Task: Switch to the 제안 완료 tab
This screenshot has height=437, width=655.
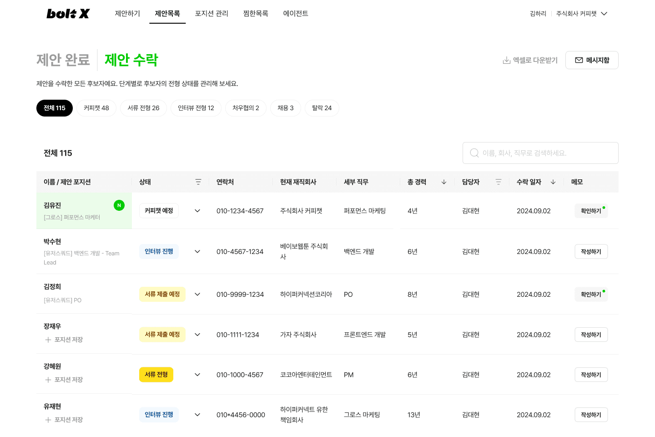Action: (x=63, y=60)
